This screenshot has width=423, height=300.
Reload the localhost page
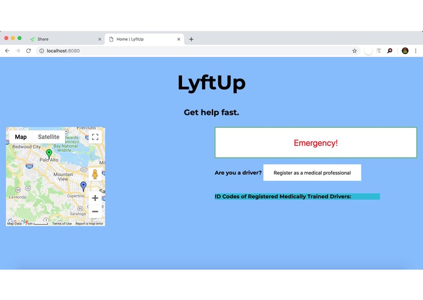29,51
